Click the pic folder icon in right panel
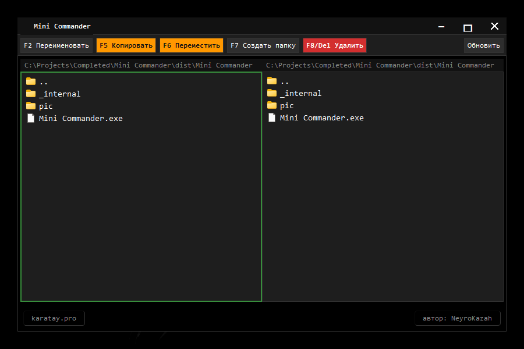 (272, 105)
